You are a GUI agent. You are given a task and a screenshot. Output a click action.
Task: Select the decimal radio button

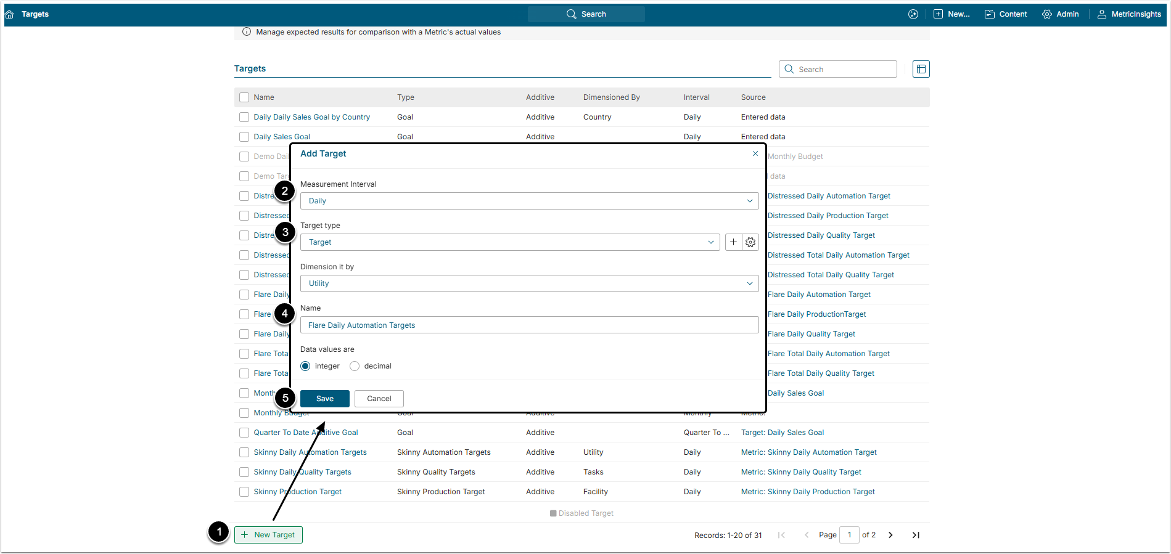355,366
